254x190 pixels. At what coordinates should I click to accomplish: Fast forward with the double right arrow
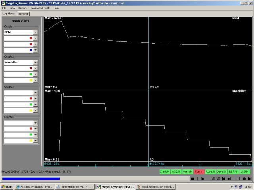pos(244,179)
